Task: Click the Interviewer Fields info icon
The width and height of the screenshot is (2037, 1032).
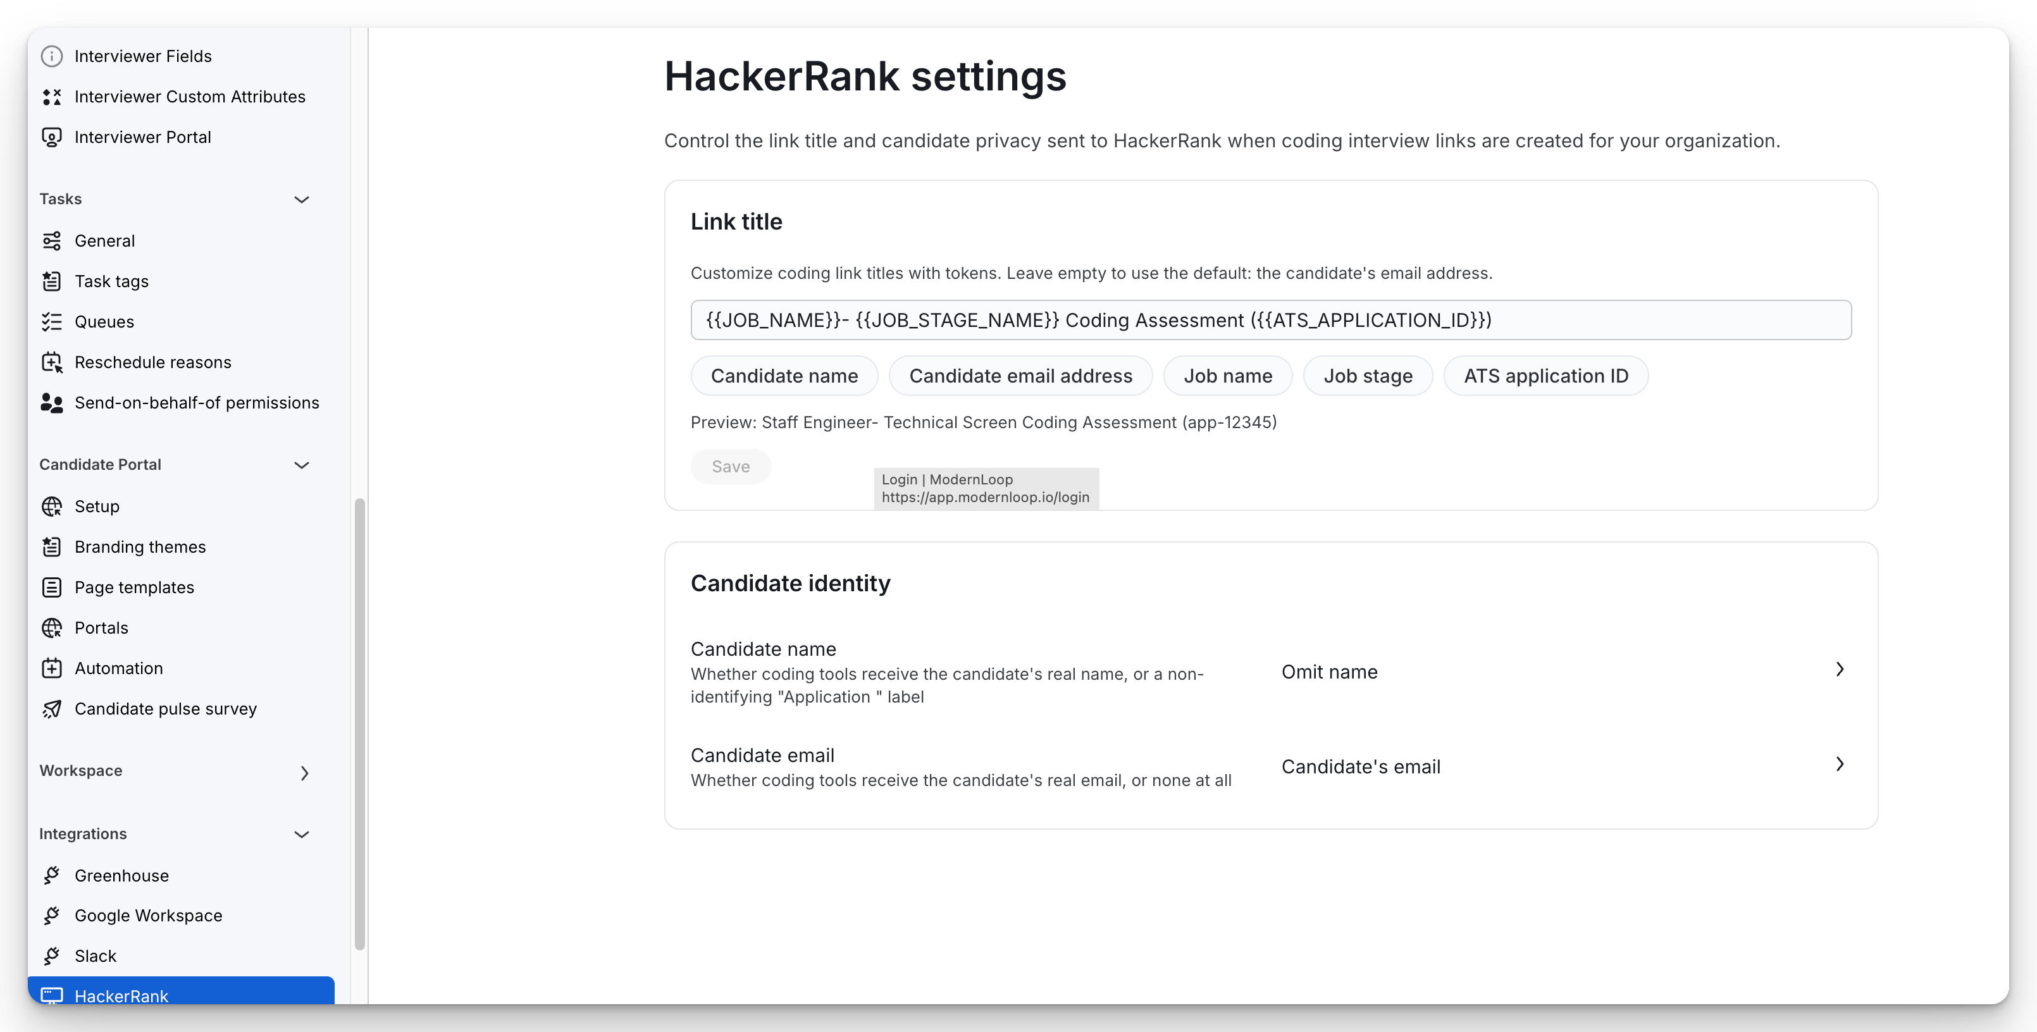Action: (52, 56)
